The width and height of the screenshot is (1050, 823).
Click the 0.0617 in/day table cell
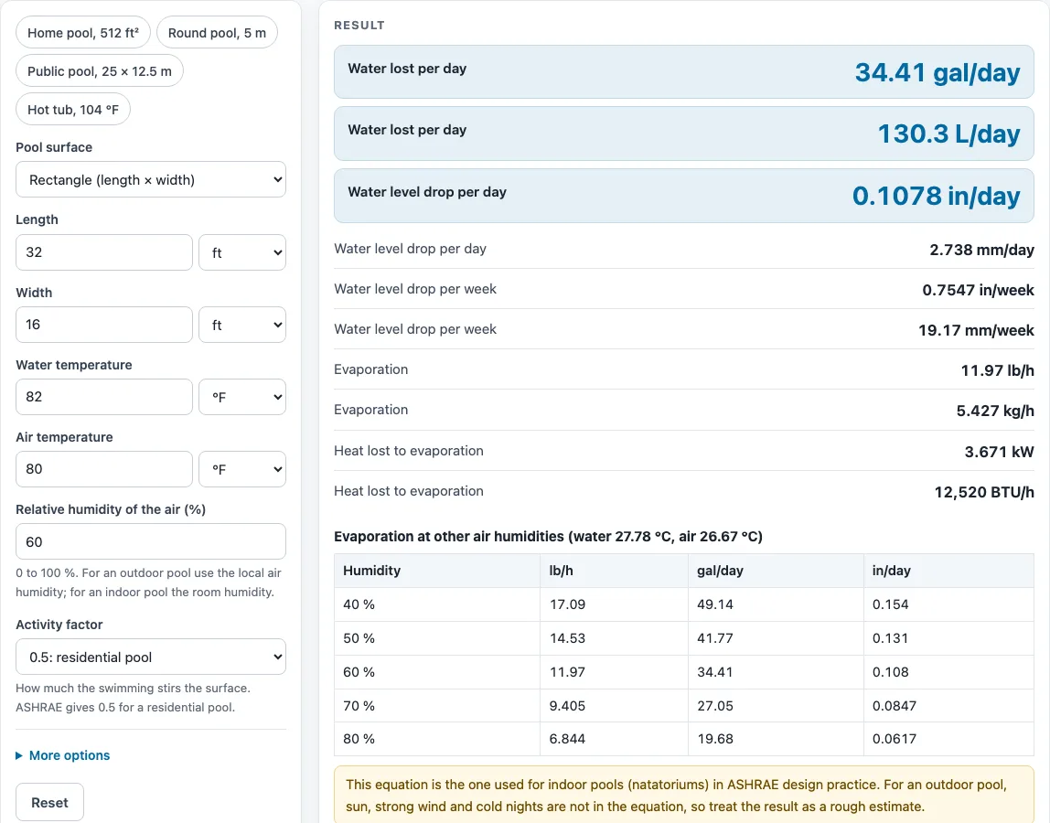[948, 739]
